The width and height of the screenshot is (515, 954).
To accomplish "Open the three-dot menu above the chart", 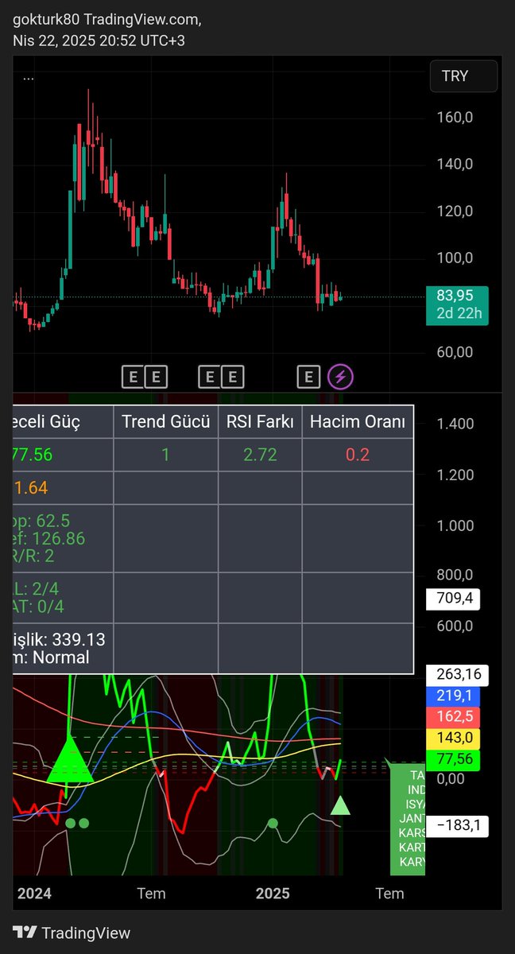I will (29, 78).
